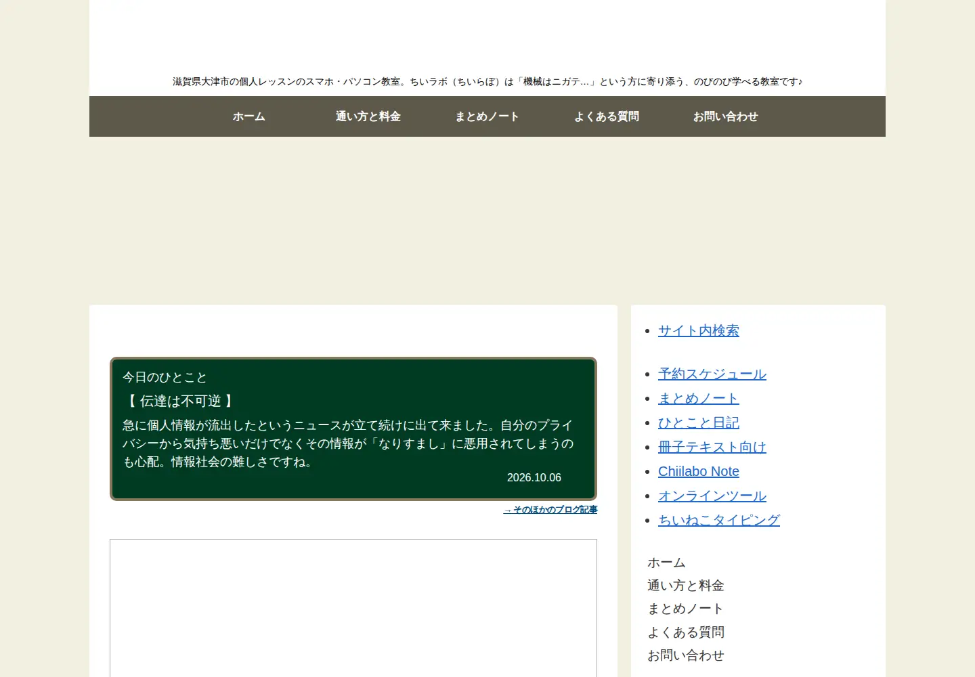Click the site tagline starting 滋賀県大津市

(487, 81)
